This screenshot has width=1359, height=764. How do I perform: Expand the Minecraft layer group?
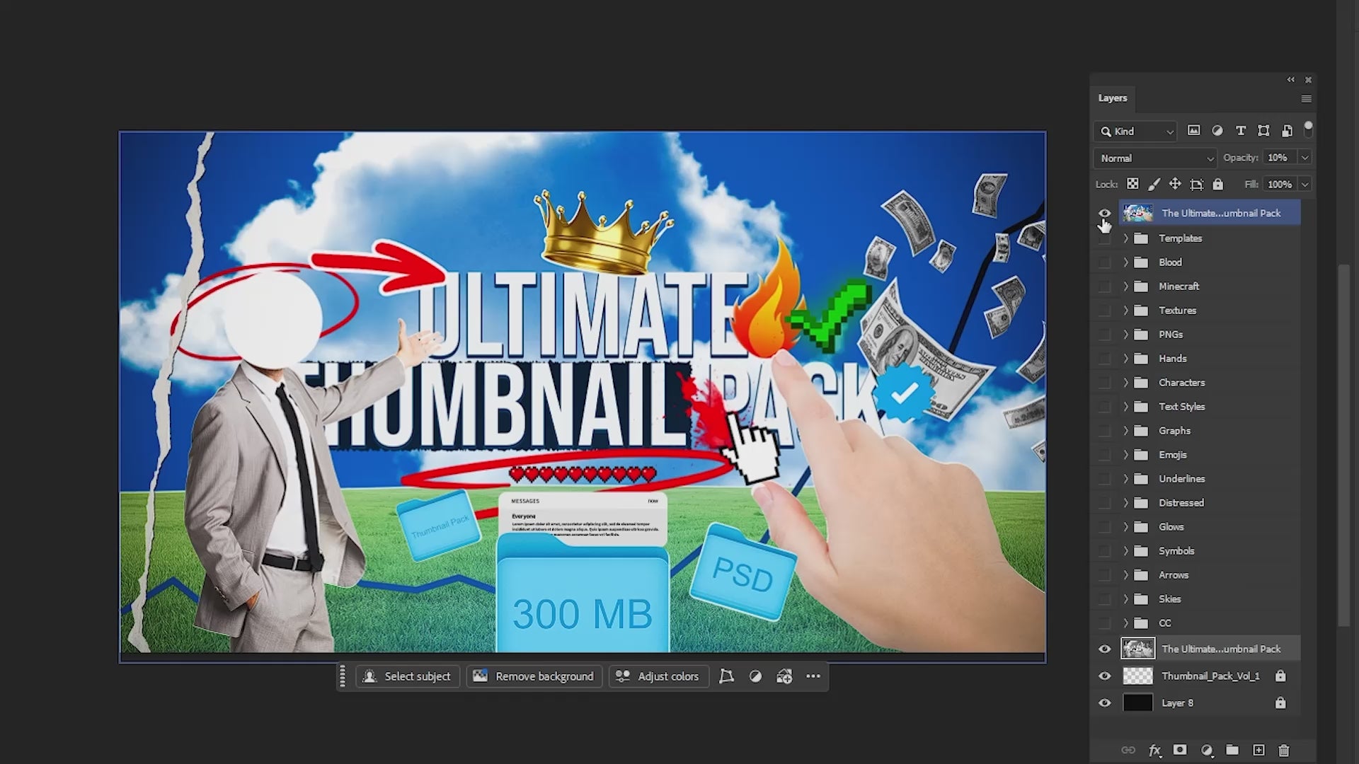point(1125,286)
